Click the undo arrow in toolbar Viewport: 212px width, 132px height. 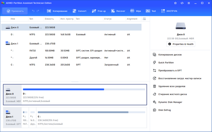[x=32, y=11]
